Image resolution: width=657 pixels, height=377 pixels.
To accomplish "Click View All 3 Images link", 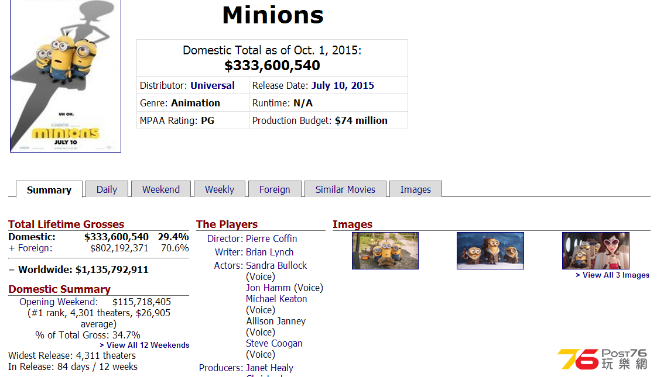I will pos(612,275).
